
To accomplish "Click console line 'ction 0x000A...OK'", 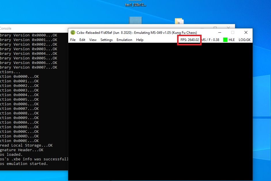I will point(19,122).
